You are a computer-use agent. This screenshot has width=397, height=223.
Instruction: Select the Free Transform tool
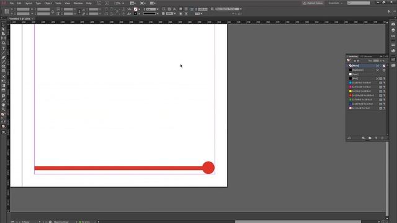(x=3, y=81)
